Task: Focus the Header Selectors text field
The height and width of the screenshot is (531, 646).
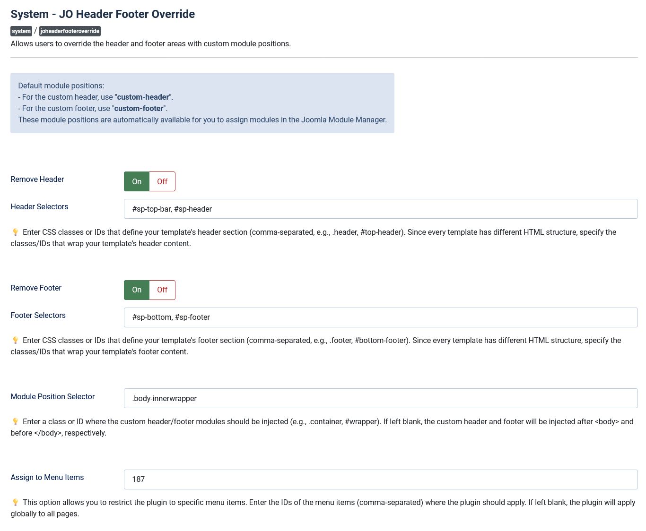Action: 380,209
